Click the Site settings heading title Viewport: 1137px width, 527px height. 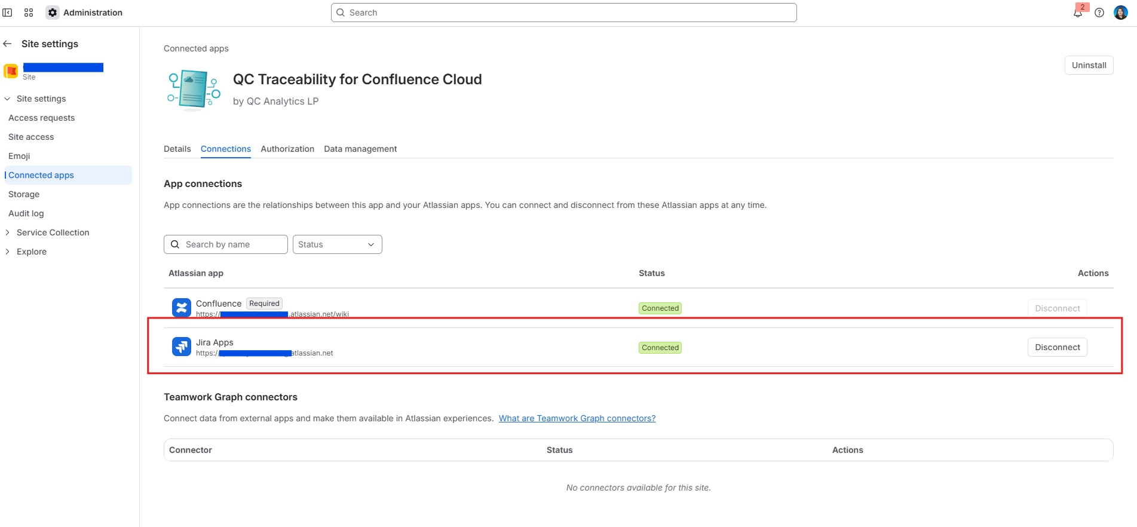point(50,44)
